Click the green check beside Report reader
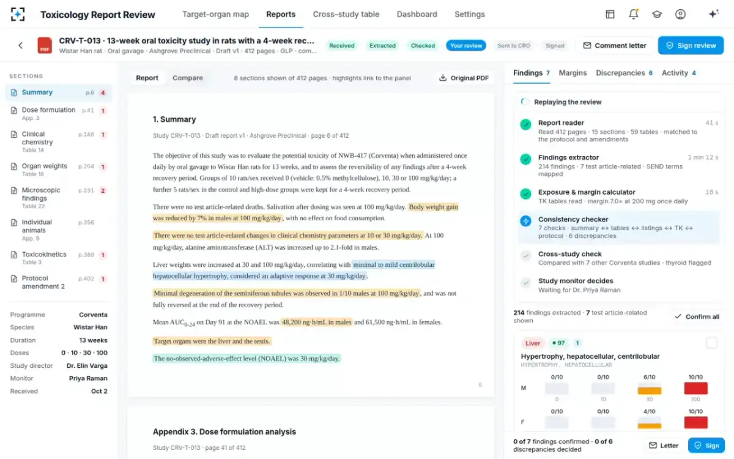The height and width of the screenshot is (459, 734). [x=525, y=124]
